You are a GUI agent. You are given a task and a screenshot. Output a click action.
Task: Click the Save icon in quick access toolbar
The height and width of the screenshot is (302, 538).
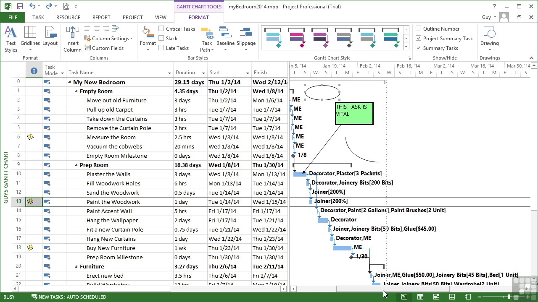coord(20,6)
